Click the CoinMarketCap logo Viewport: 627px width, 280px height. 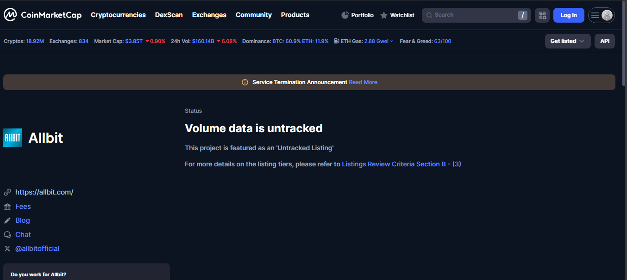point(43,15)
